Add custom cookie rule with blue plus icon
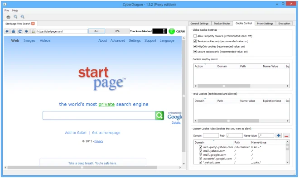The width and height of the screenshot is (299, 178). click(x=279, y=135)
